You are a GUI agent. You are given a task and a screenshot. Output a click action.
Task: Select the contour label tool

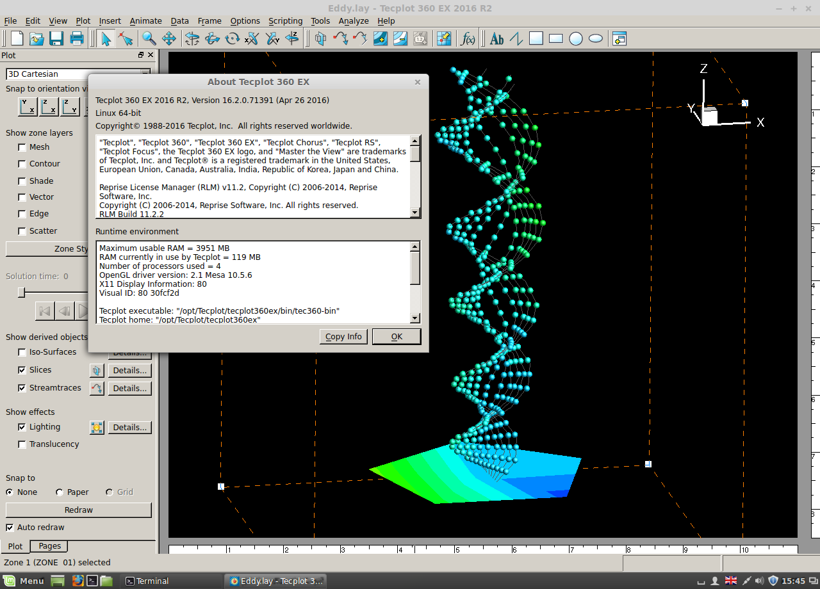click(420, 38)
